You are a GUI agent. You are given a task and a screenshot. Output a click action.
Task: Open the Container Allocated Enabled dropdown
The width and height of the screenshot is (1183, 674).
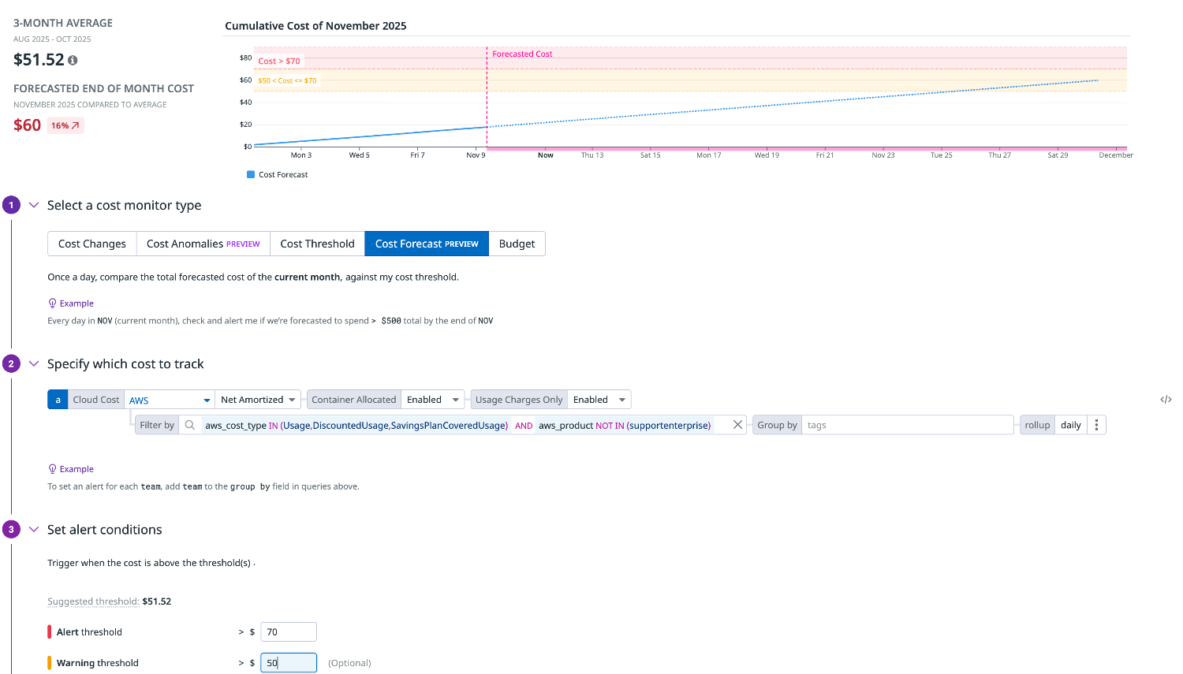click(x=433, y=400)
